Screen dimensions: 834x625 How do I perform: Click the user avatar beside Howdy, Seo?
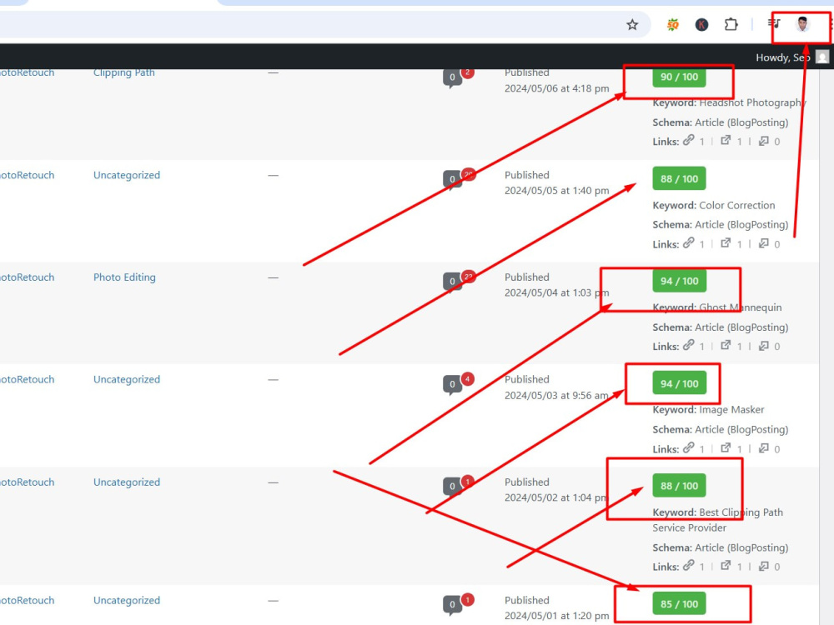click(821, 57)
